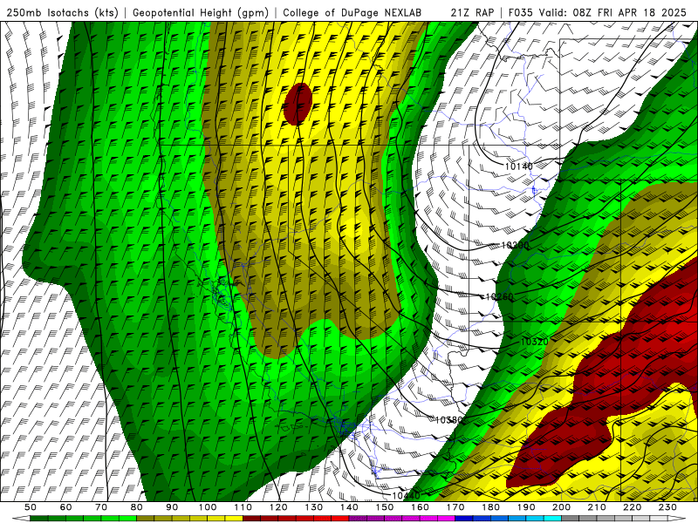
Task: Click the 70 label on the color scale
Action: (101, 507)
